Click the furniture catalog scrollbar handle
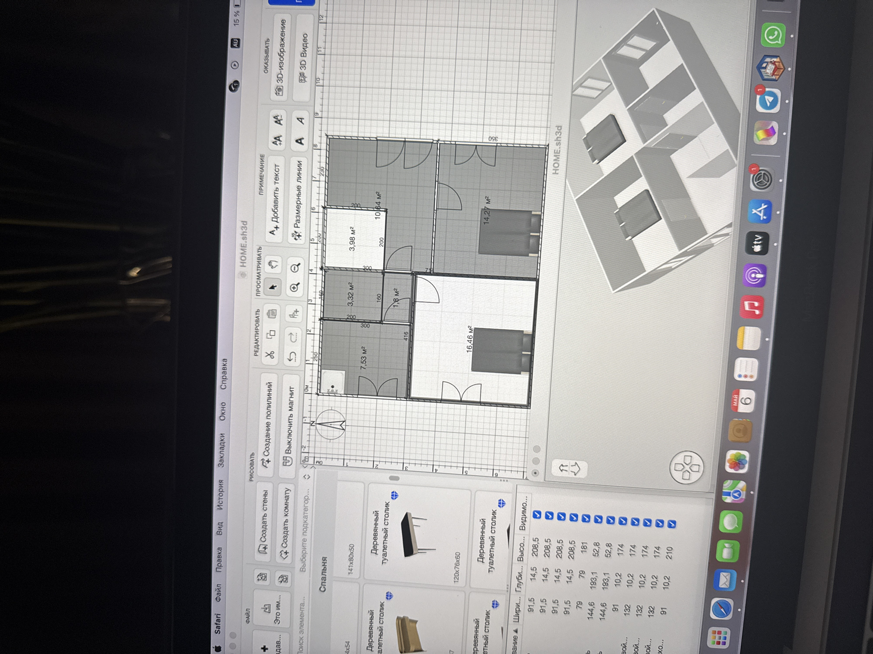The image size is (873, 654). click(394, 478)
